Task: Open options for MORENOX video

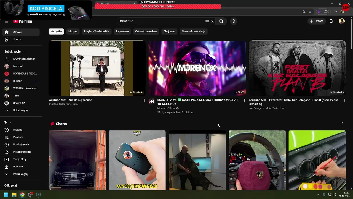Action: coord(244,100)
